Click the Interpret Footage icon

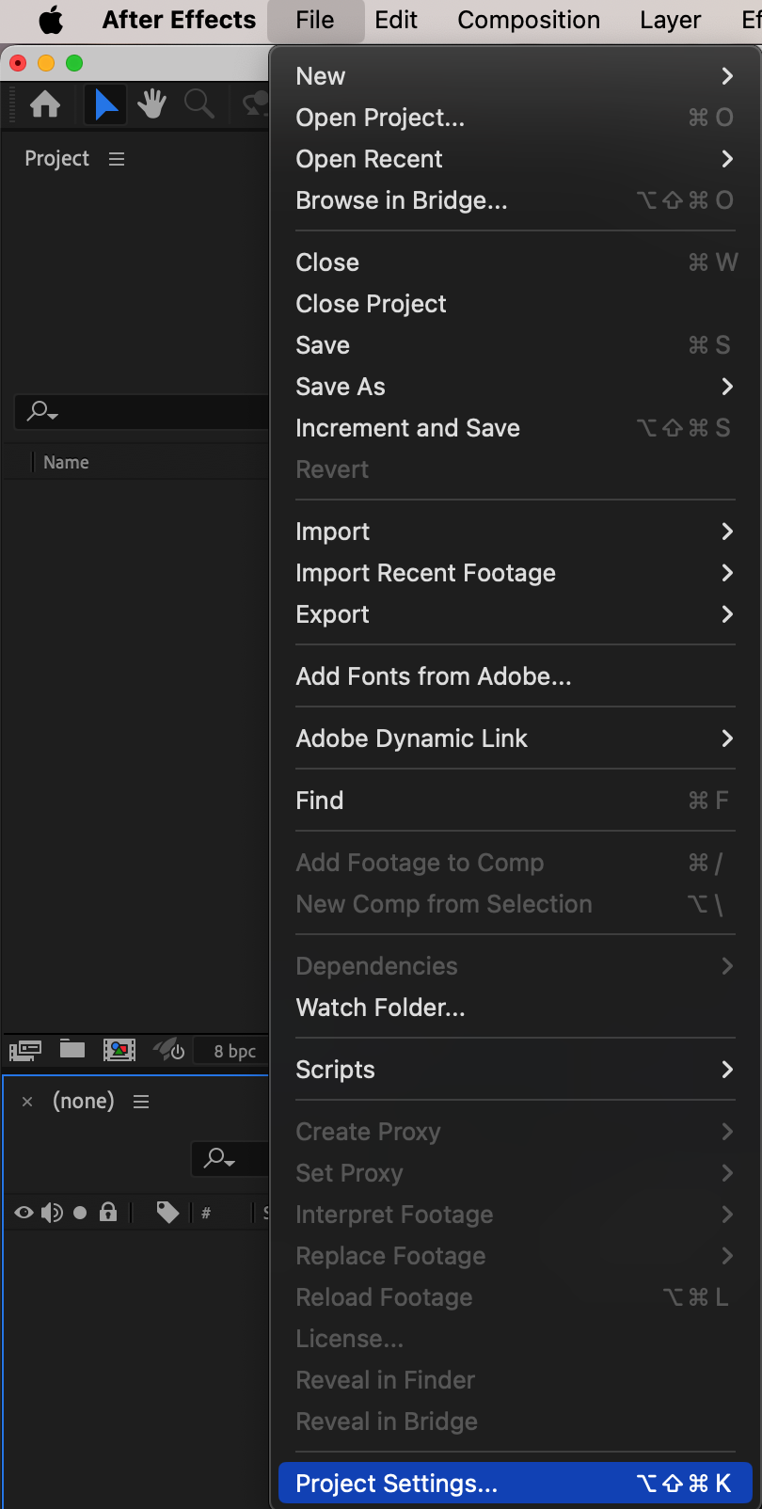click(25, 1050)
